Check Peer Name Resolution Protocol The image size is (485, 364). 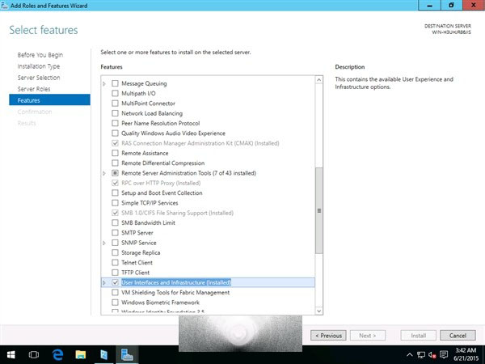pos(115,123)
